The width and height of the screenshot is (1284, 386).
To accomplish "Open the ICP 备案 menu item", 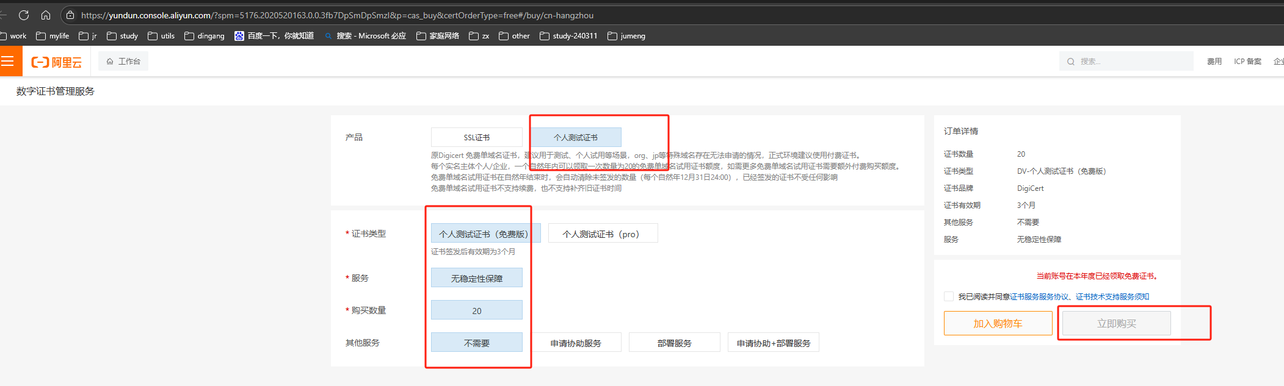I will (x=1247, y=62).
